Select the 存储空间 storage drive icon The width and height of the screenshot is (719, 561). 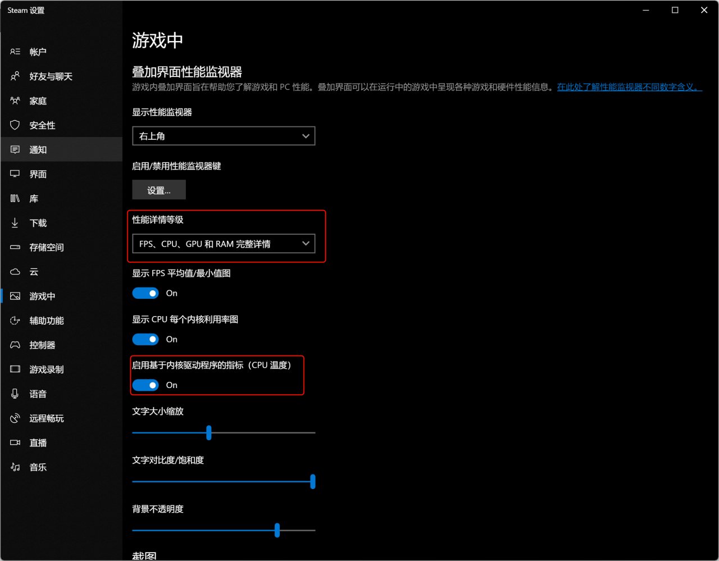click(x=15, y=247)
